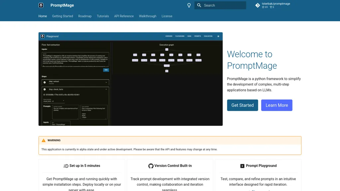Click the star icon showing 89 stars
Viewport: 340px width, 191px height.
pos(263,7)
